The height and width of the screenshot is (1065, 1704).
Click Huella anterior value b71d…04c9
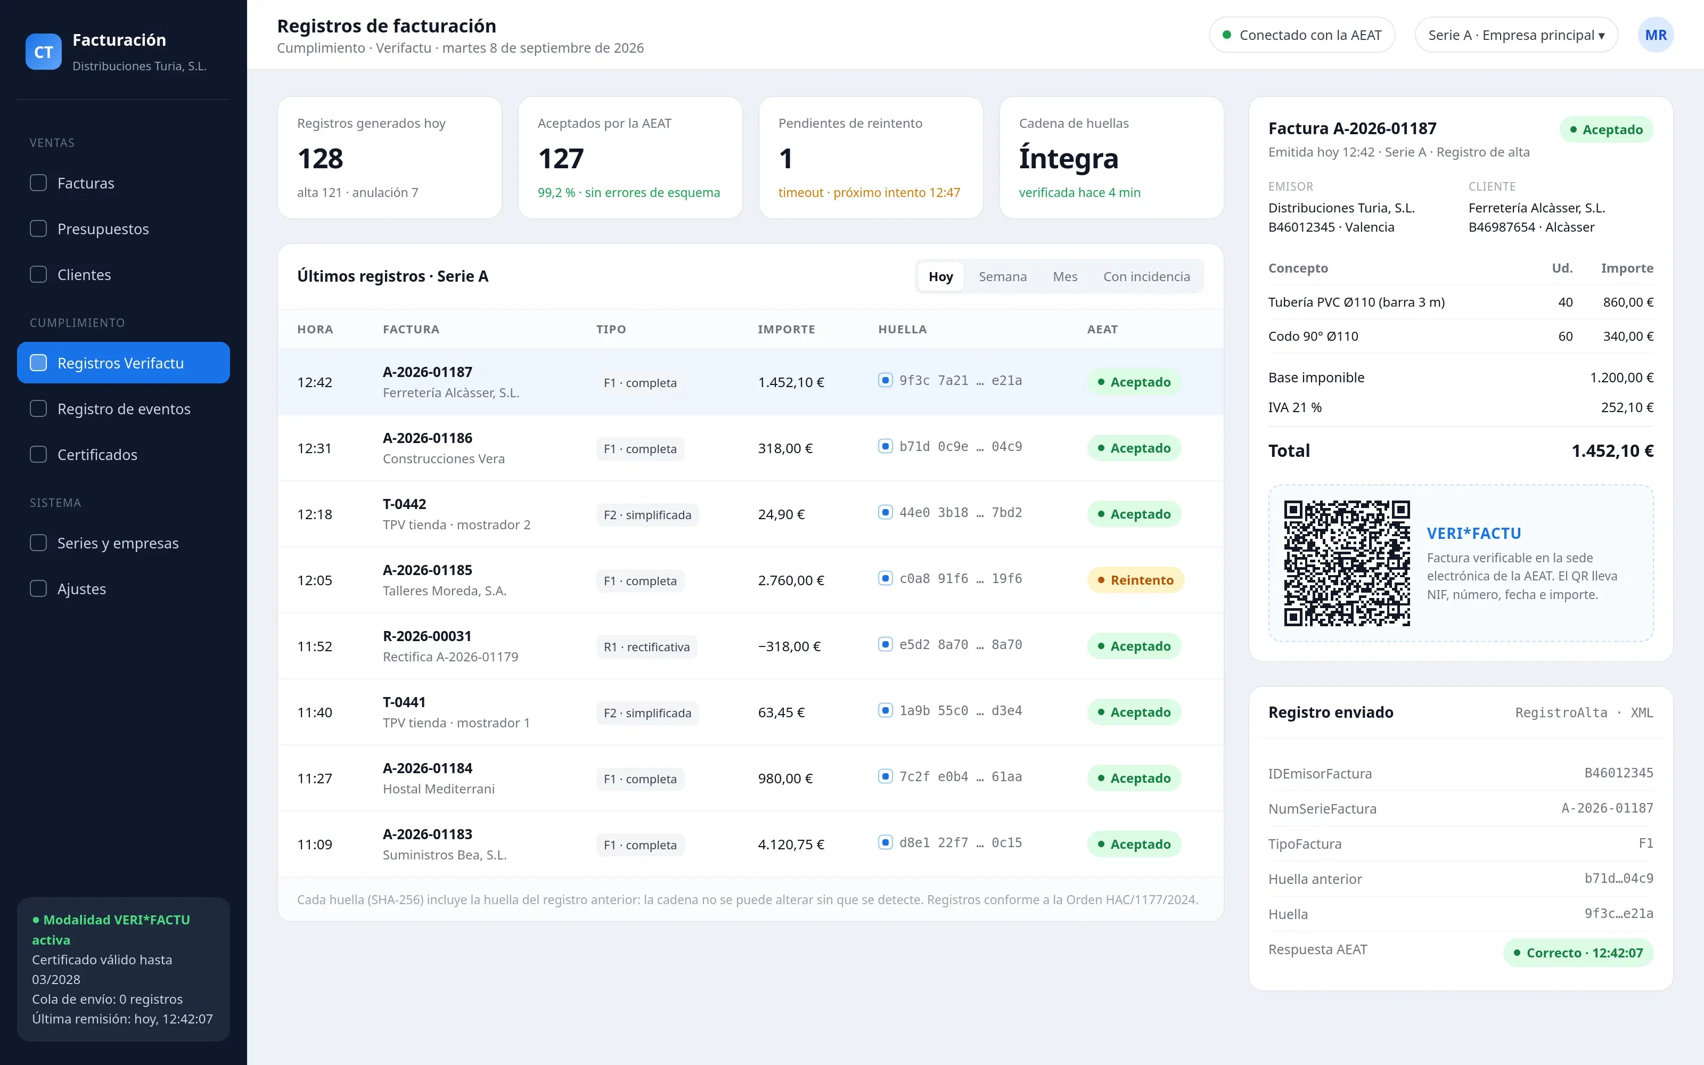pyautogui.click(x=1619, y=878)
